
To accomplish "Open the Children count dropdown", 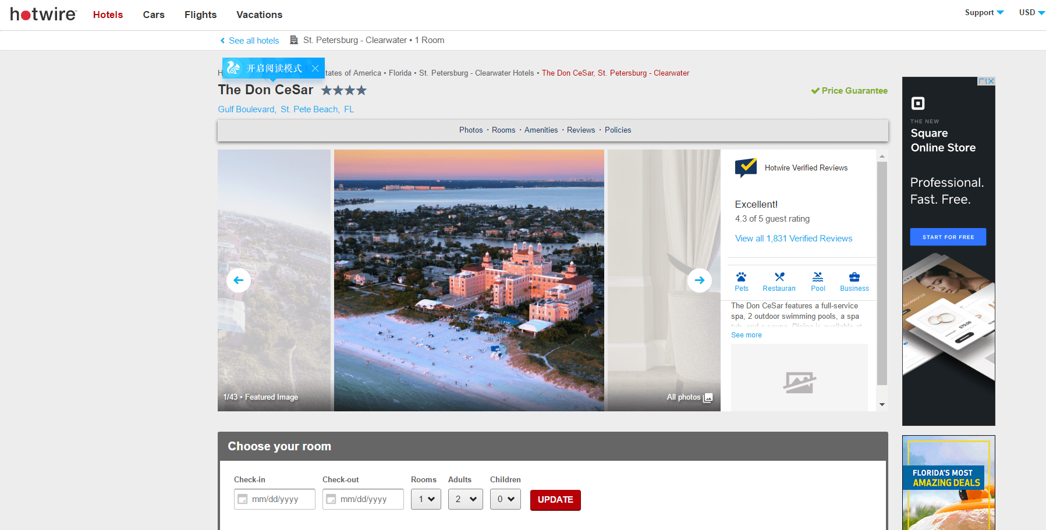I will tap(505, 499).
